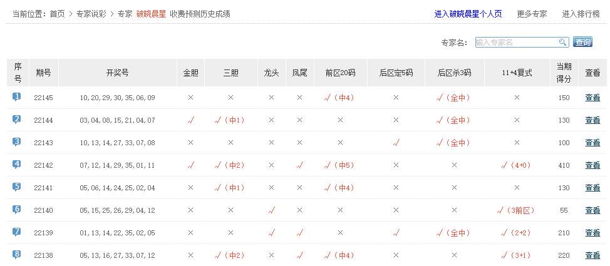The image size is (610, 266).
Task: Open 查看 link for issue 22142
Action: coord(592,165)
